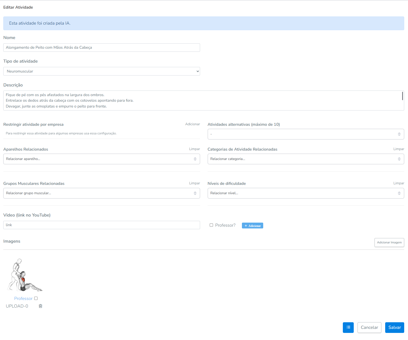Tick the 'Professor?' checkbox
Viewport: 408px width, 340px height.
tap(211, 225)
